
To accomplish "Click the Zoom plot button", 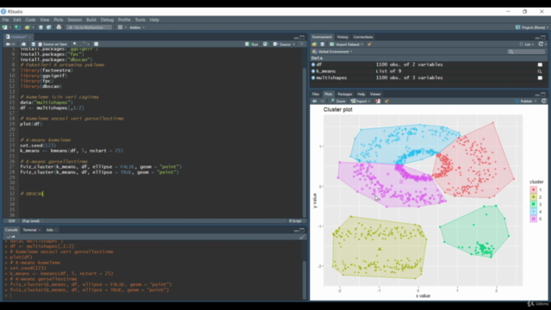I will (x=337, y=102).
